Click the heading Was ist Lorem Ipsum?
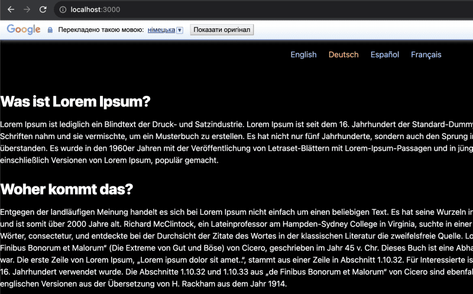Image resolution: width=473 pixels, height=294 pixels. coord(76,102)
